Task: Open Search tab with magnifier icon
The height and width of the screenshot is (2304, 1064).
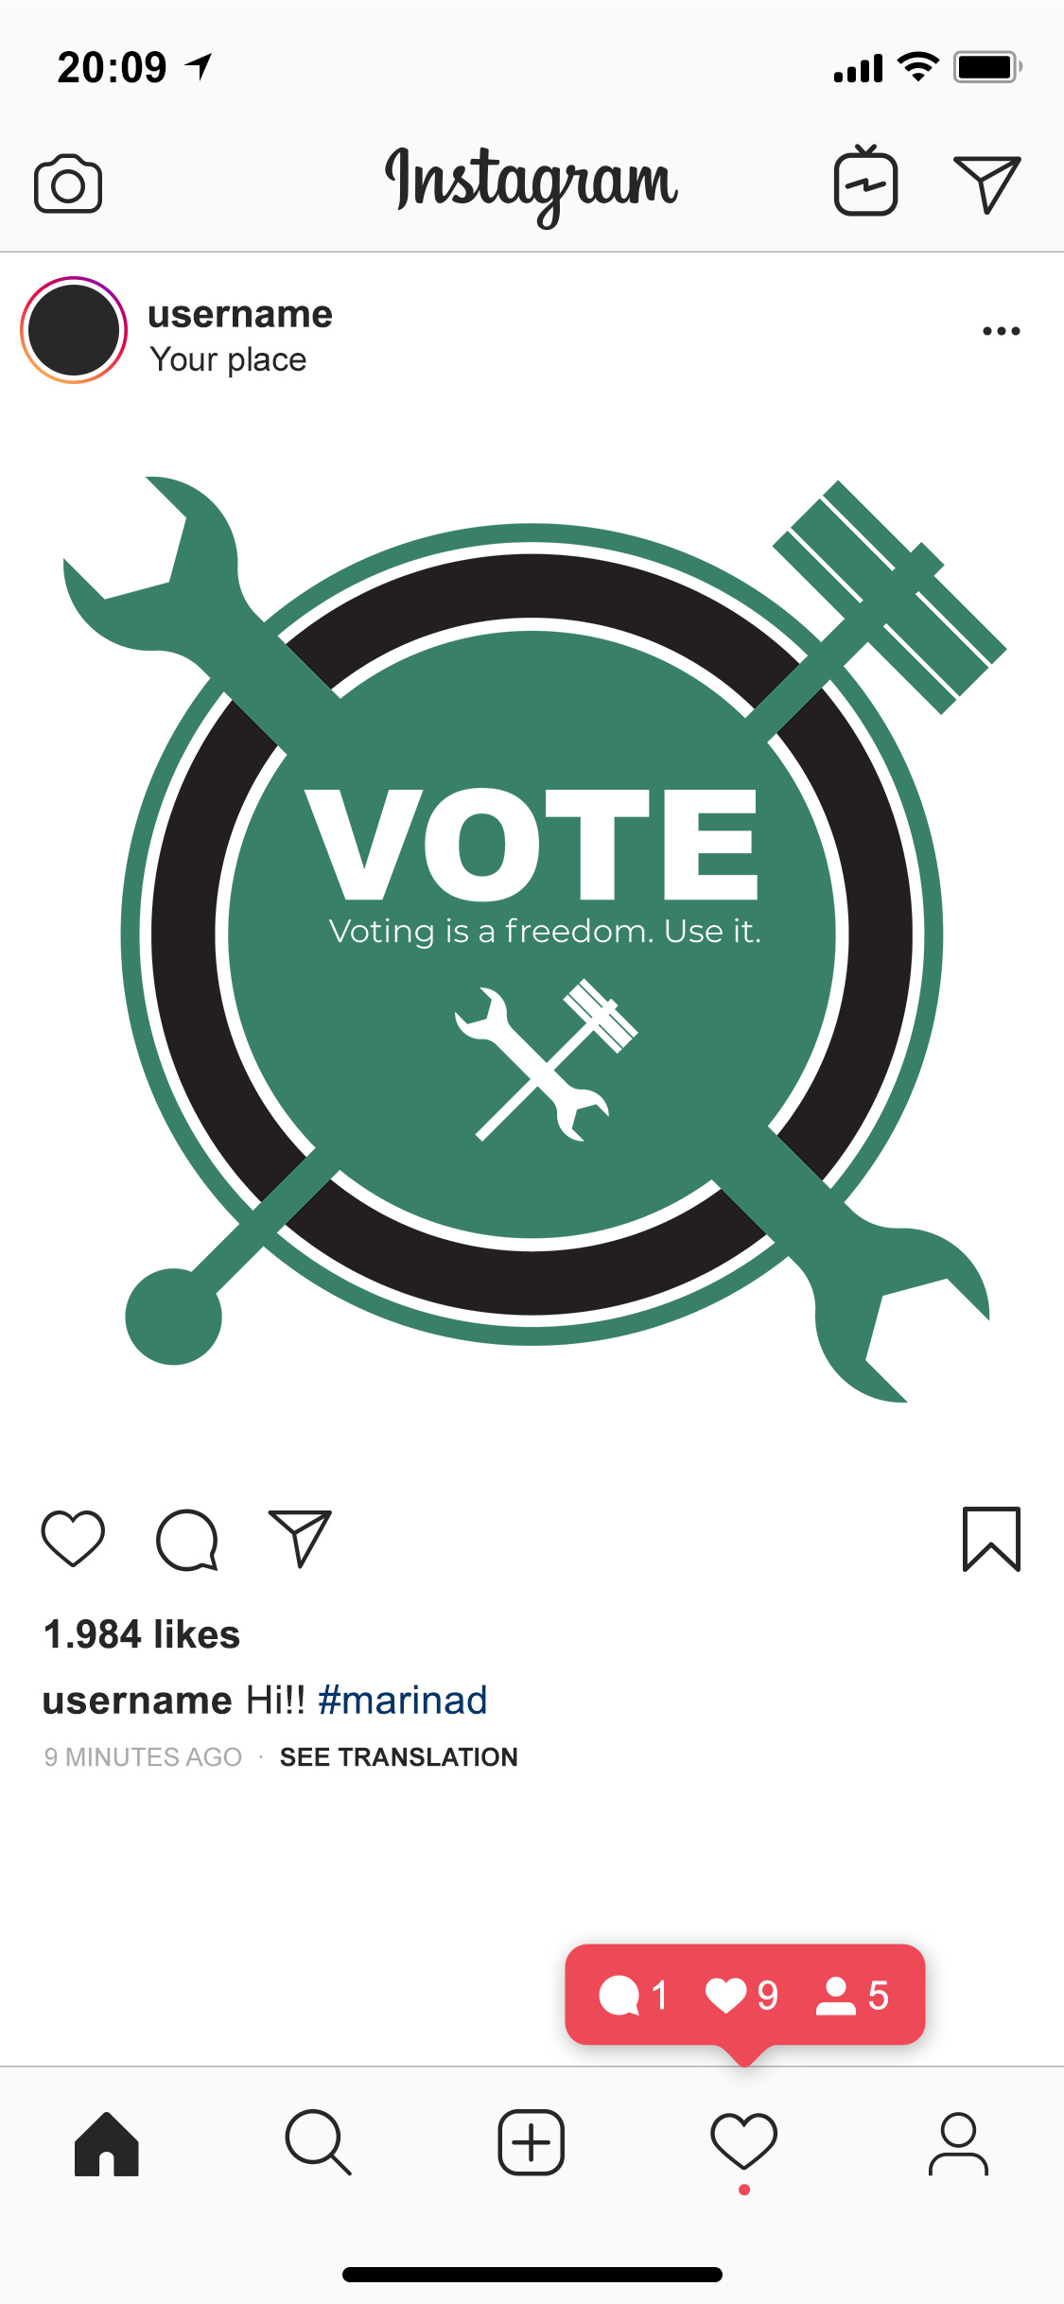Action: (319, 2143)
